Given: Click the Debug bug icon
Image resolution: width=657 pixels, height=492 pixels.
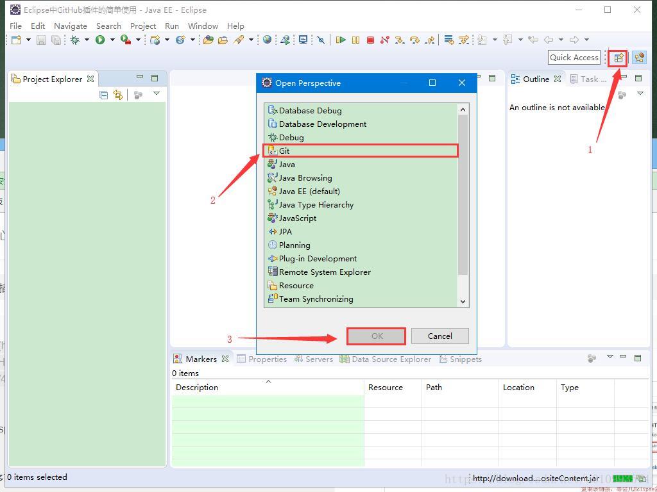Looking at the screenshot, I should (75, 40).
